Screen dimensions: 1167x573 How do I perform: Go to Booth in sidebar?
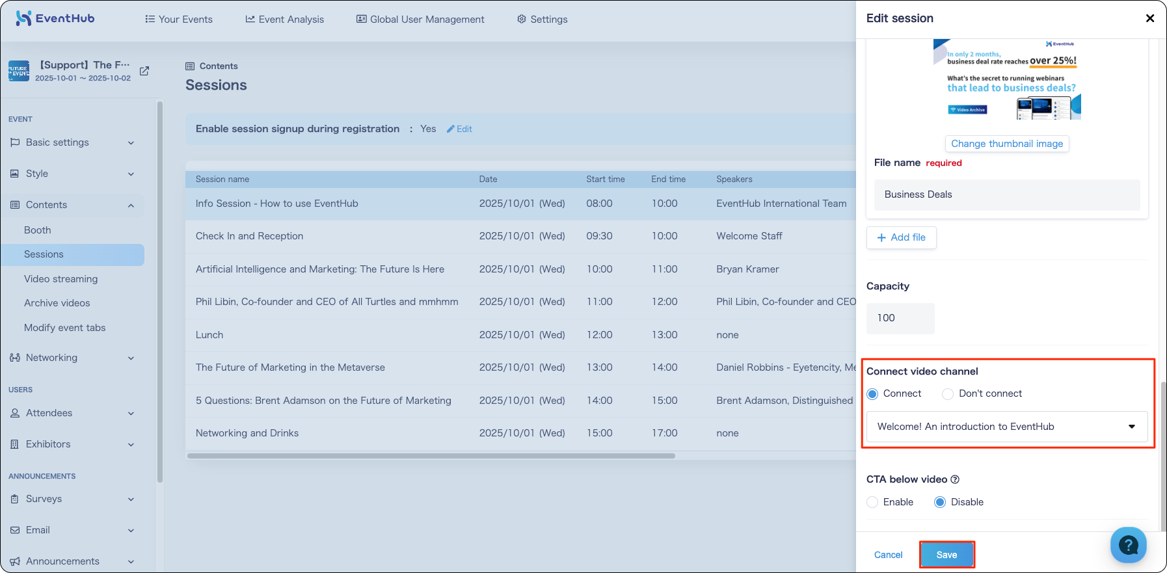click(38, 230)
